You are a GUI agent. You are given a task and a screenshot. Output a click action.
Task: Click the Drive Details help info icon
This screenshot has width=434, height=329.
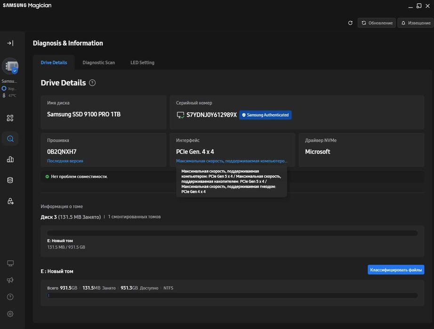coord(92,83)
